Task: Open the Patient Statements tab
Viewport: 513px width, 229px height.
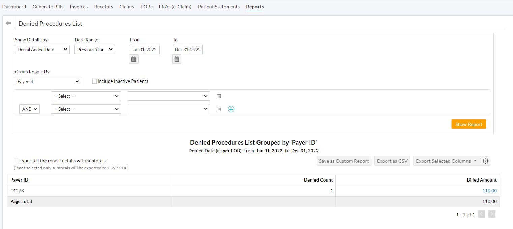Action: pyautogui.click(x=218, y=7)
